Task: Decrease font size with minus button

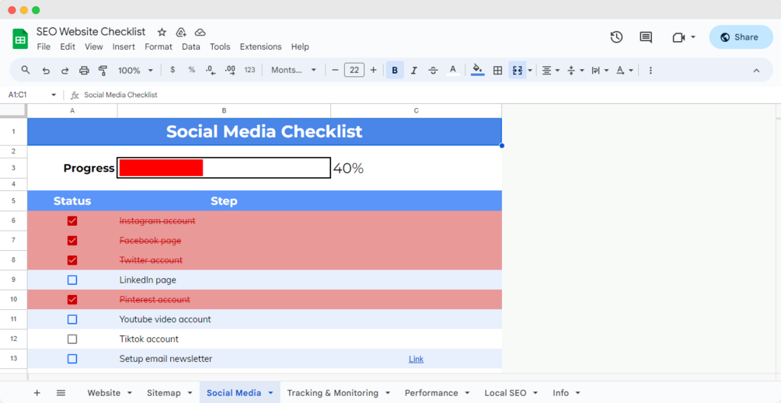Action: tap(335, 70)
